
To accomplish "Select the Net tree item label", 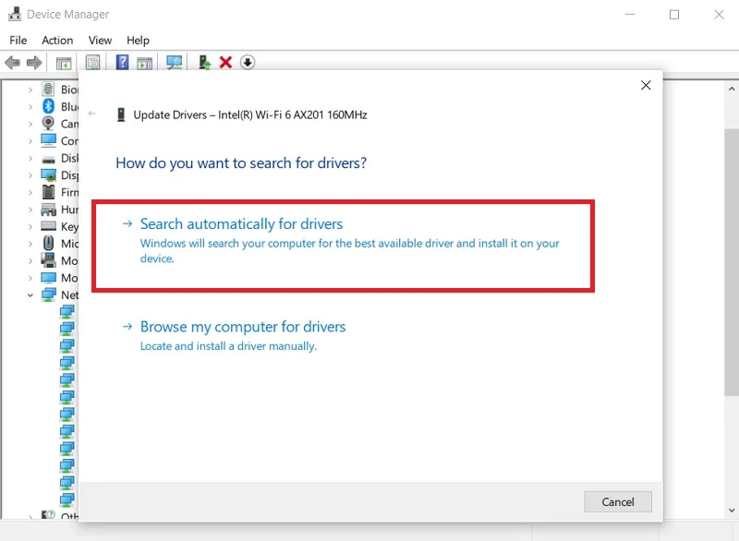I will click(x=70, y=295).
